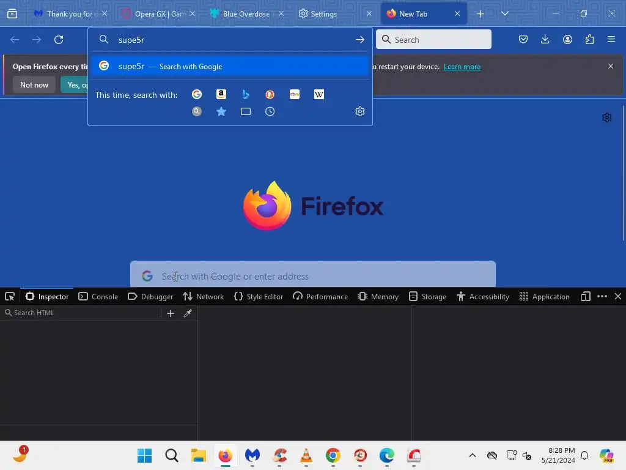Search history via clock icon
This screenshot has height=470, width=626.
coord(270,111)
